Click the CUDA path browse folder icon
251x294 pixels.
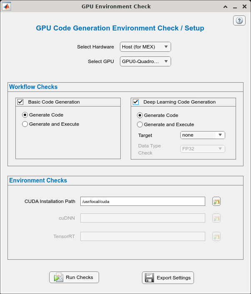click(216, 201)
